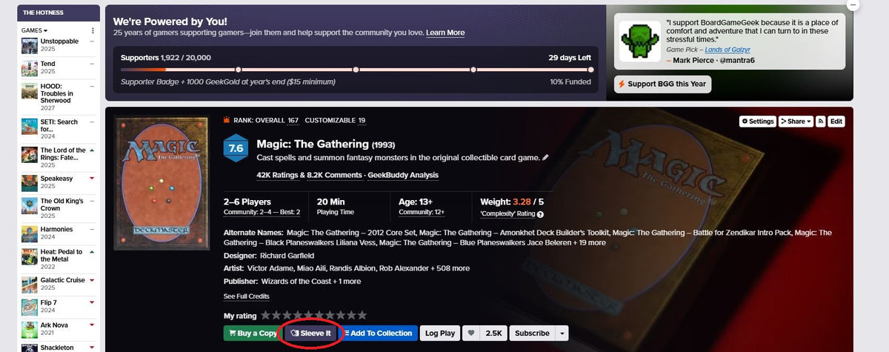Image resolution: width=889 pixels, height=352 pixels.
Task: Open the Subscribe dropdown arrow
Action: [x=562, y=333]
